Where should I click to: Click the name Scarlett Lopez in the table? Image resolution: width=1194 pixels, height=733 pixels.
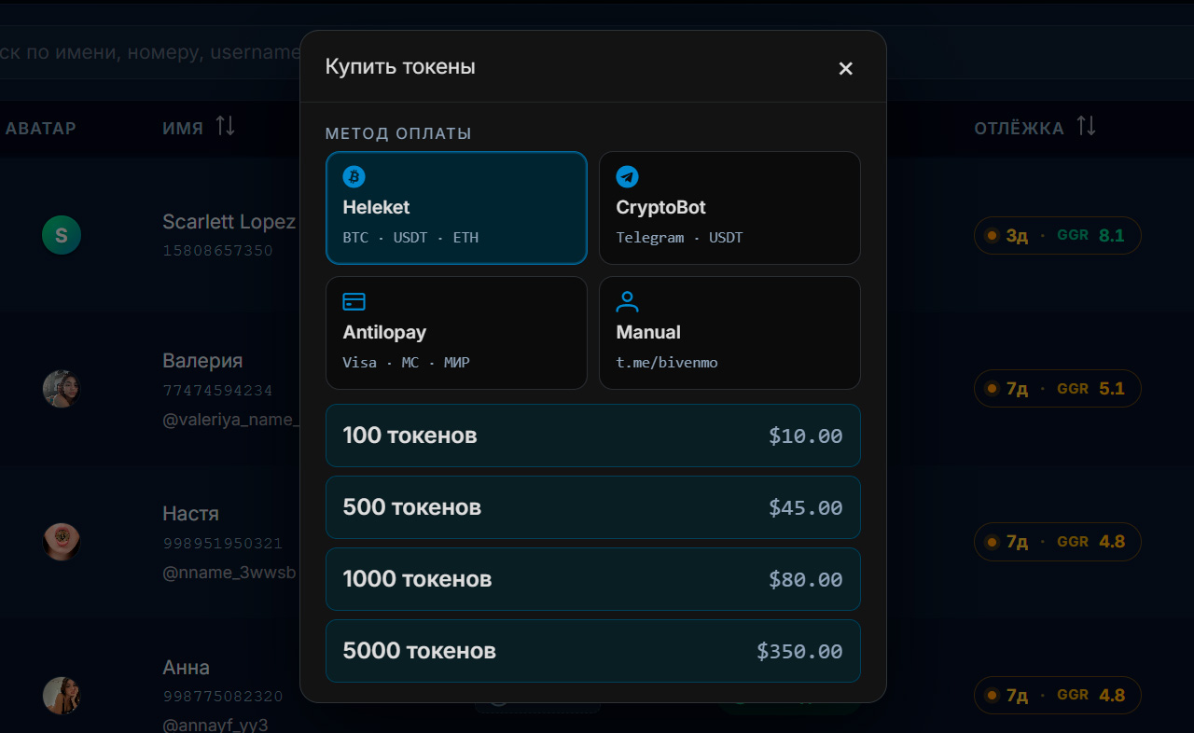229,222
